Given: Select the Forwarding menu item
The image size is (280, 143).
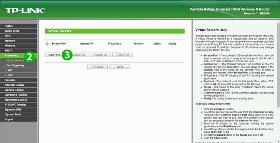Looking at the screenshot, I should [19, 55].
